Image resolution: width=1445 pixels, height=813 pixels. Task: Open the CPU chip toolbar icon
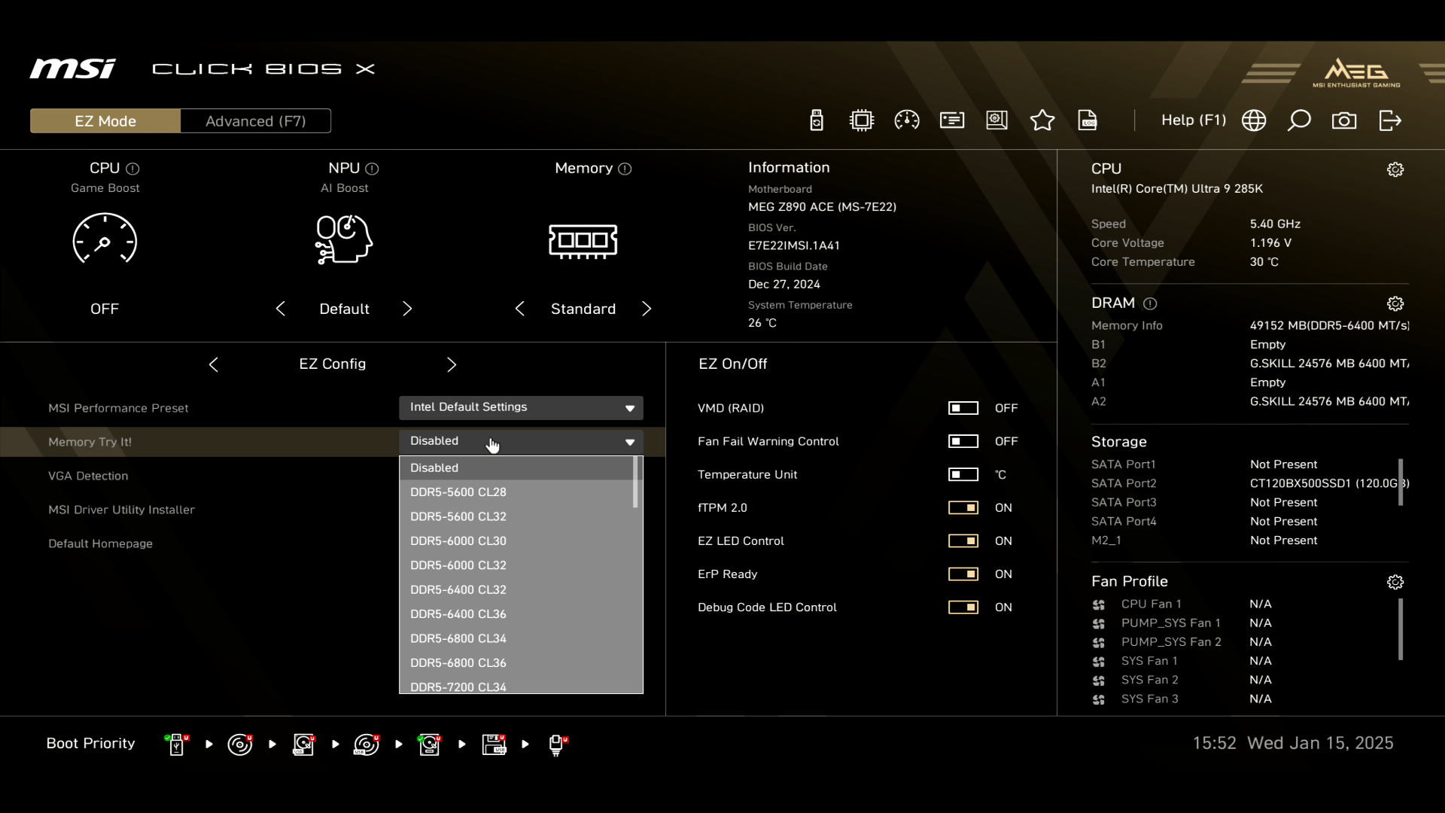coord(862,120)
